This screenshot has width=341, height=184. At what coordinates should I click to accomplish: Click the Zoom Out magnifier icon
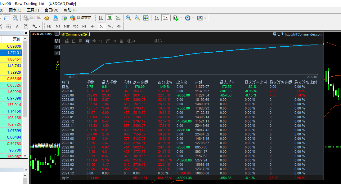point(137,18)
